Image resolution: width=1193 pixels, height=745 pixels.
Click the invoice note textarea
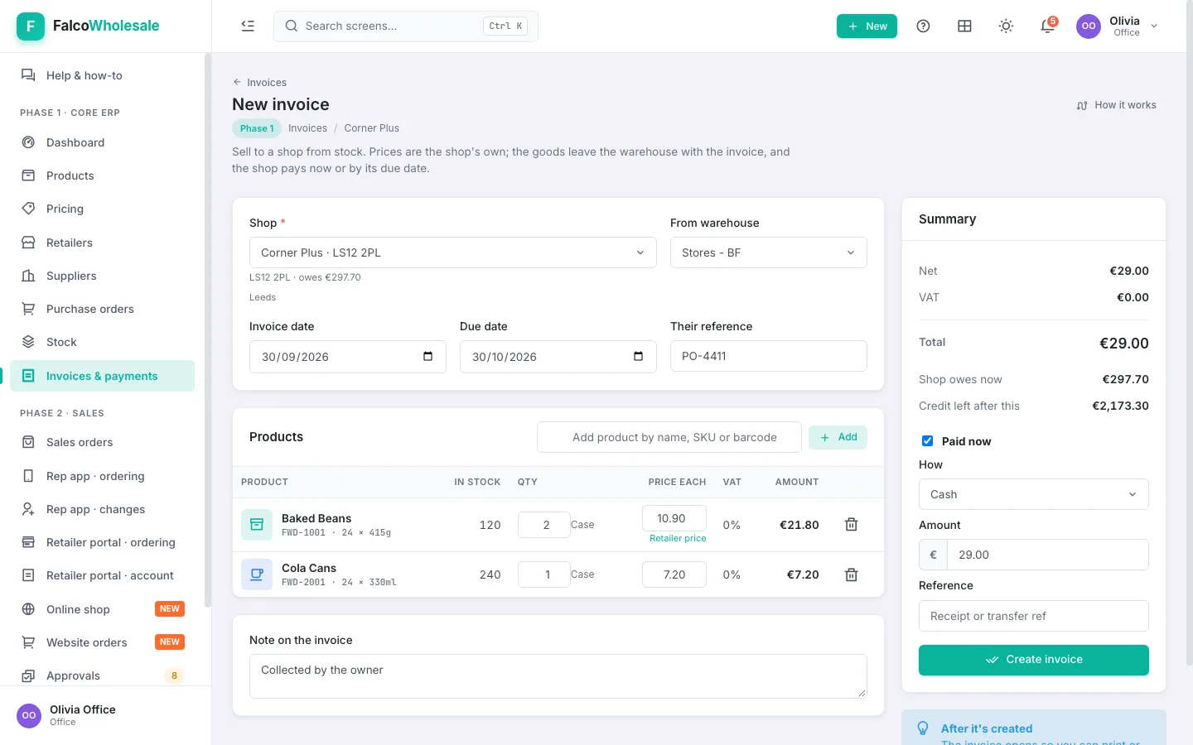[x=558, y=676]
